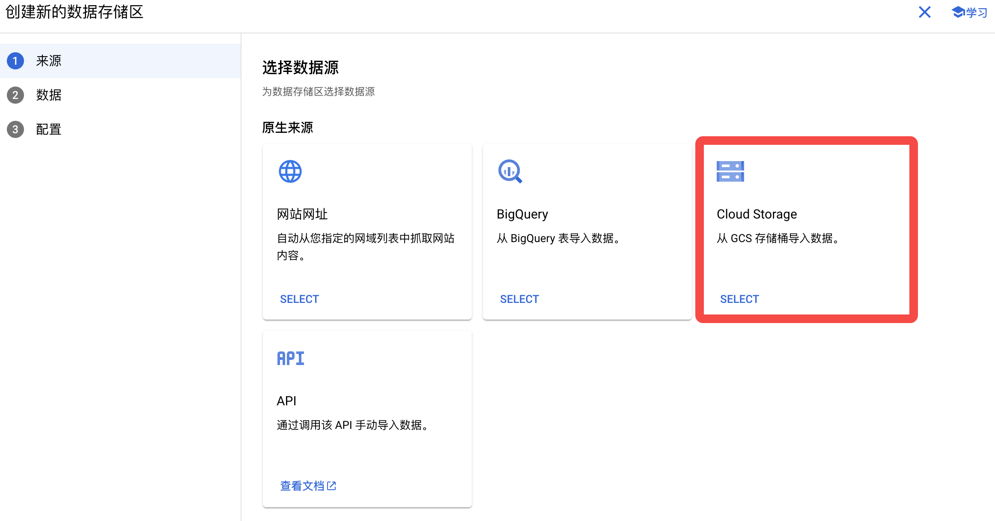Click the step 2 number circle
Viewport: 995px width, 521px height.
[x=15, y=95]
